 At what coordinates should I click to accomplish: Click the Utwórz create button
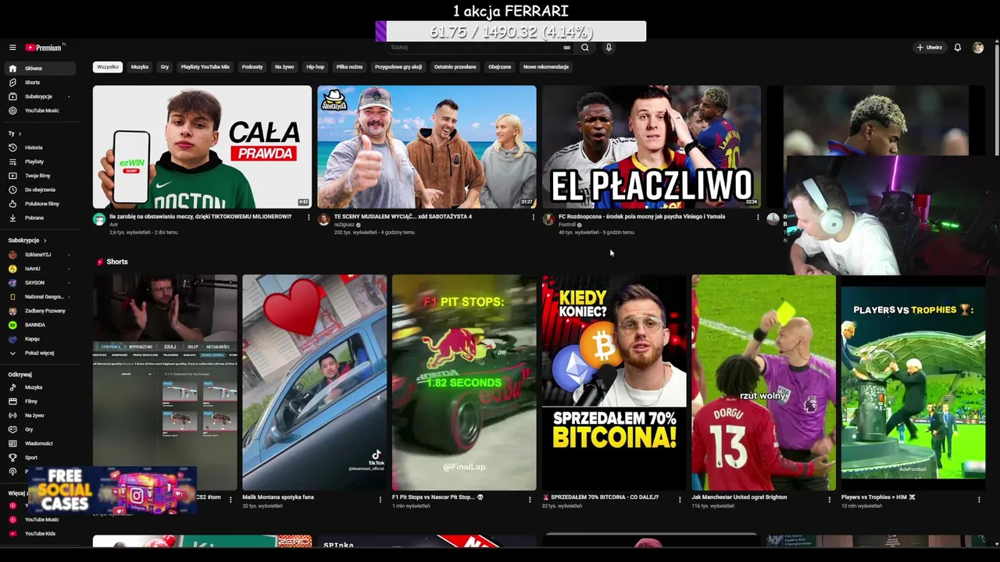tap(930, 48)
